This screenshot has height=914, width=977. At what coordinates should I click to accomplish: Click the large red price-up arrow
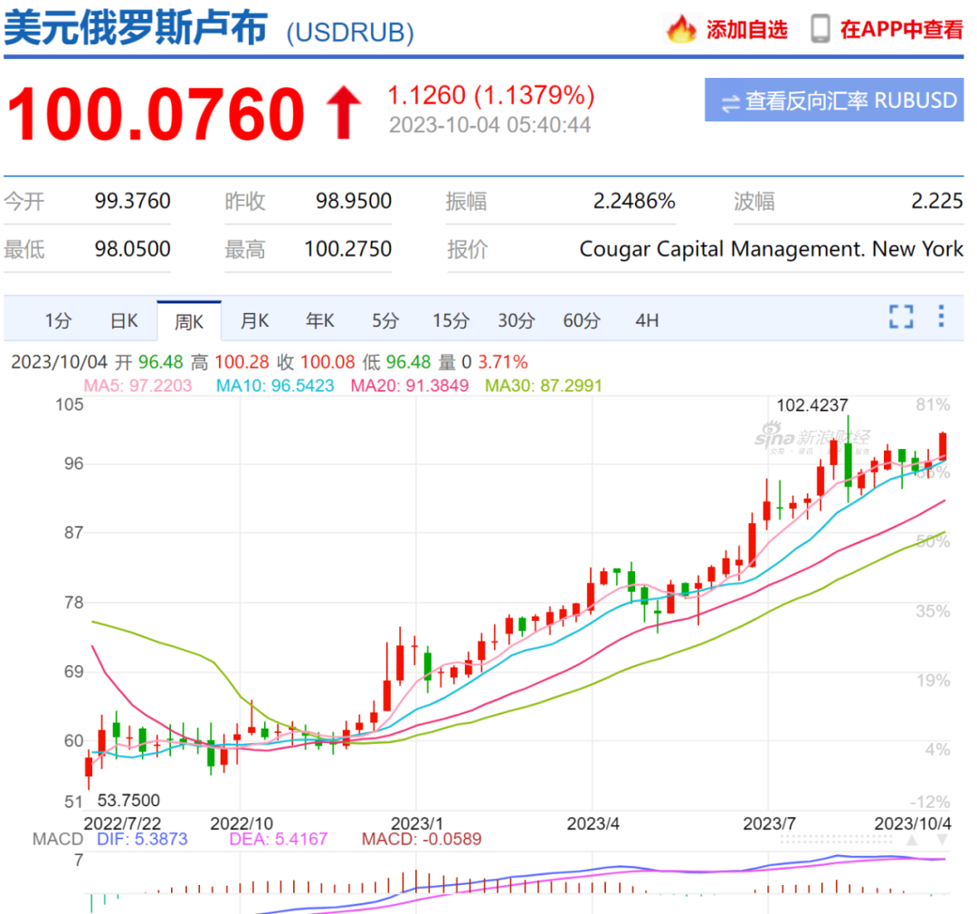[x=344, y=113]
